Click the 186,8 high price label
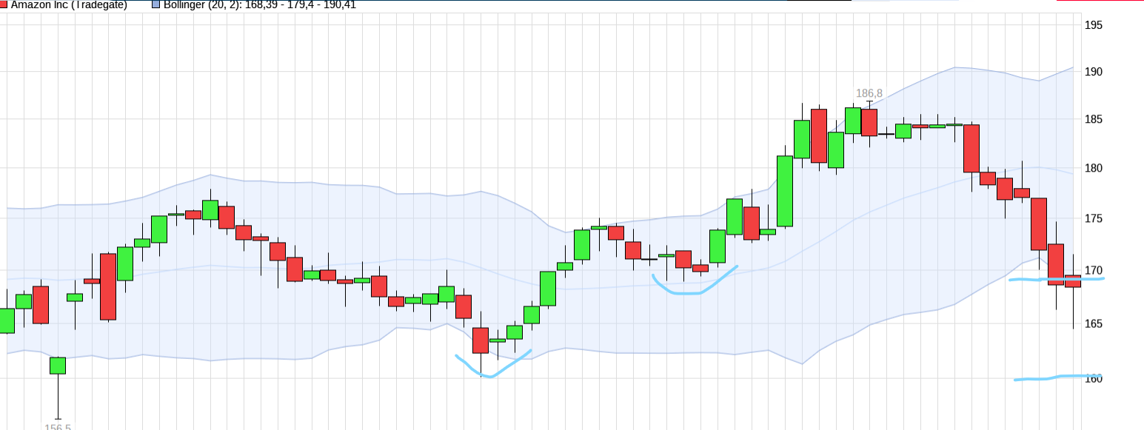1144x430 pixels. tap(869, 93)
